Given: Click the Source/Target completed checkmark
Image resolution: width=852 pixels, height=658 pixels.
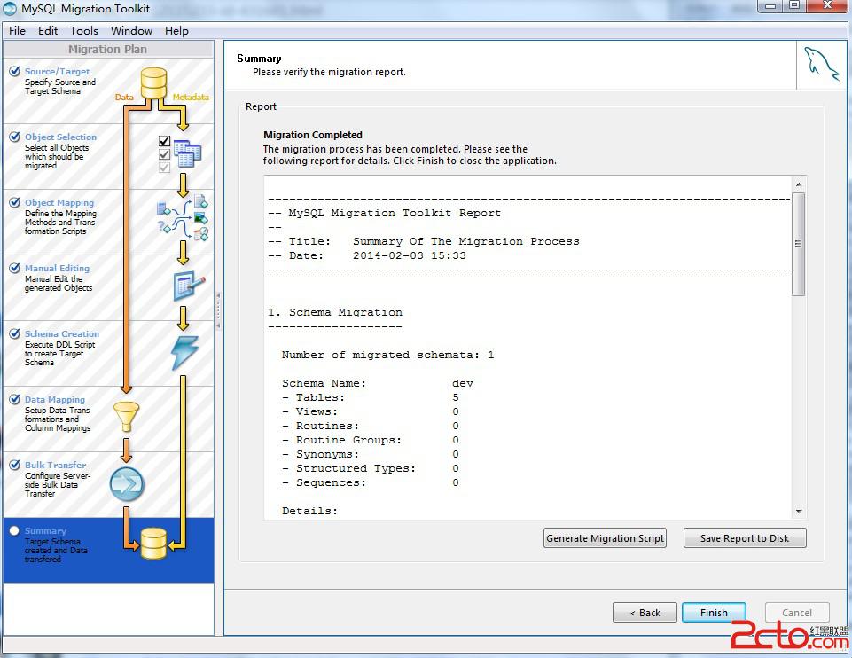Looking at the screenshot, I should 15,71.
